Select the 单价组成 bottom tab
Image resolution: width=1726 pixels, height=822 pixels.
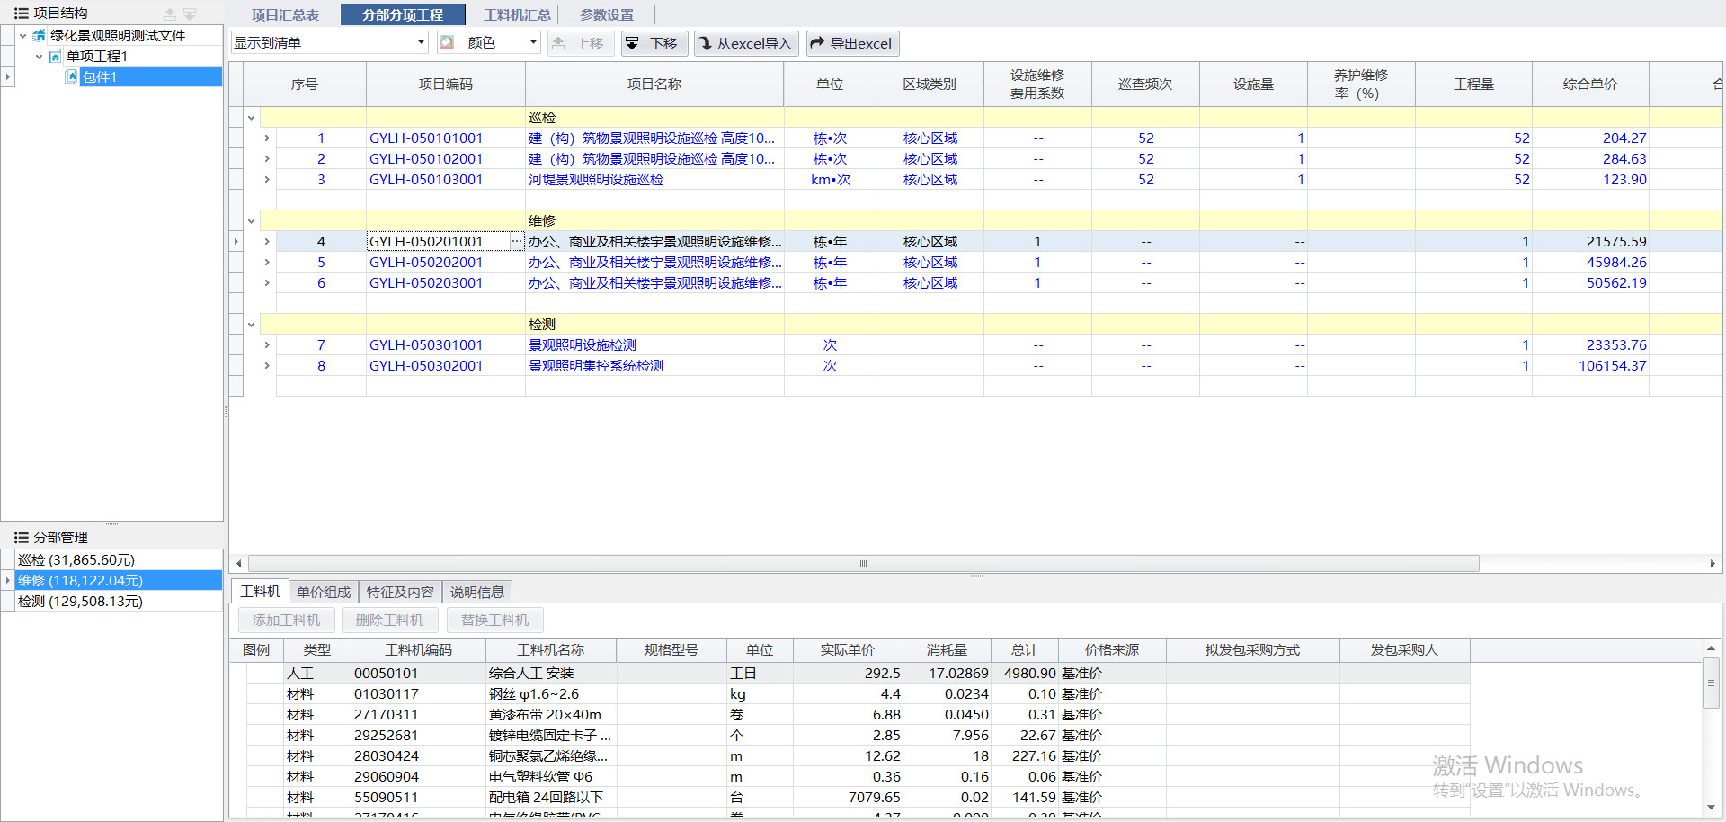324,592
